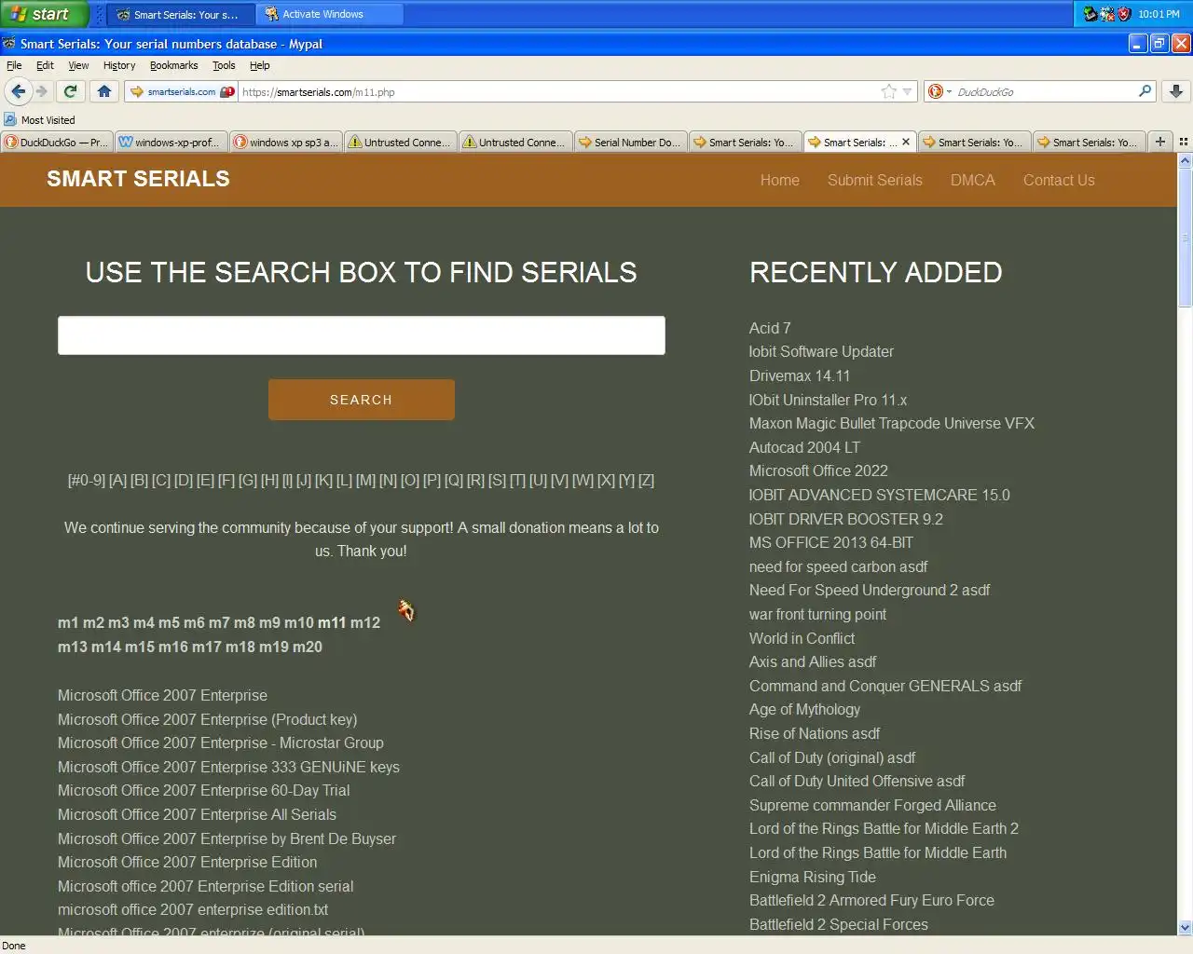Switch to the DuckDuckGo tab
The width and height of the screenshot is (1193, 954).
(56, 142)
